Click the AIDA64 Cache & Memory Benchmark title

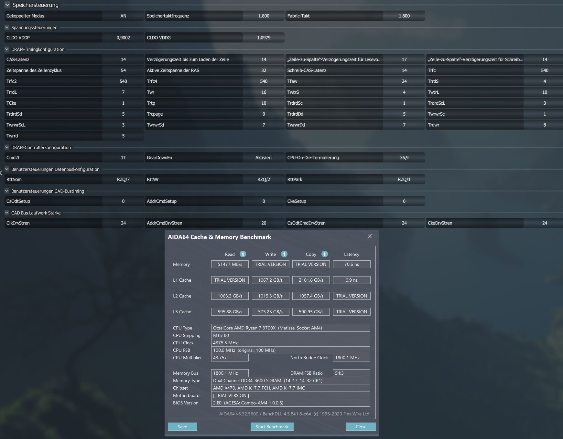(x=219, y=237)
